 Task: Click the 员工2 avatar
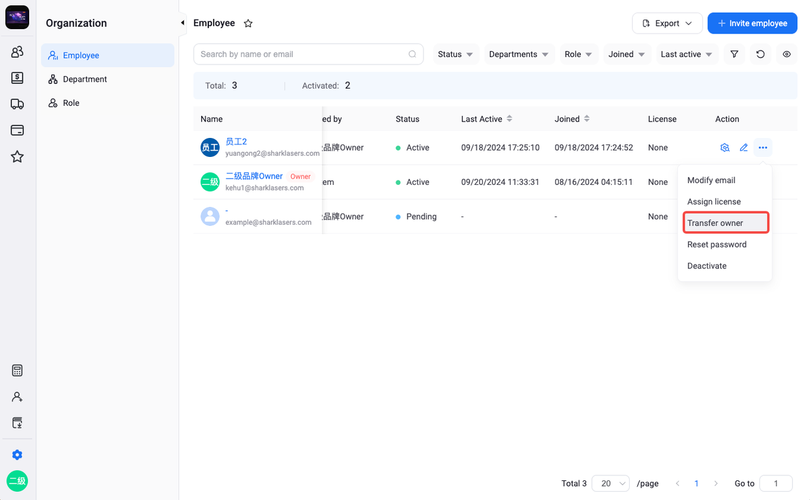pyautogui.click(x=210, y=147)
